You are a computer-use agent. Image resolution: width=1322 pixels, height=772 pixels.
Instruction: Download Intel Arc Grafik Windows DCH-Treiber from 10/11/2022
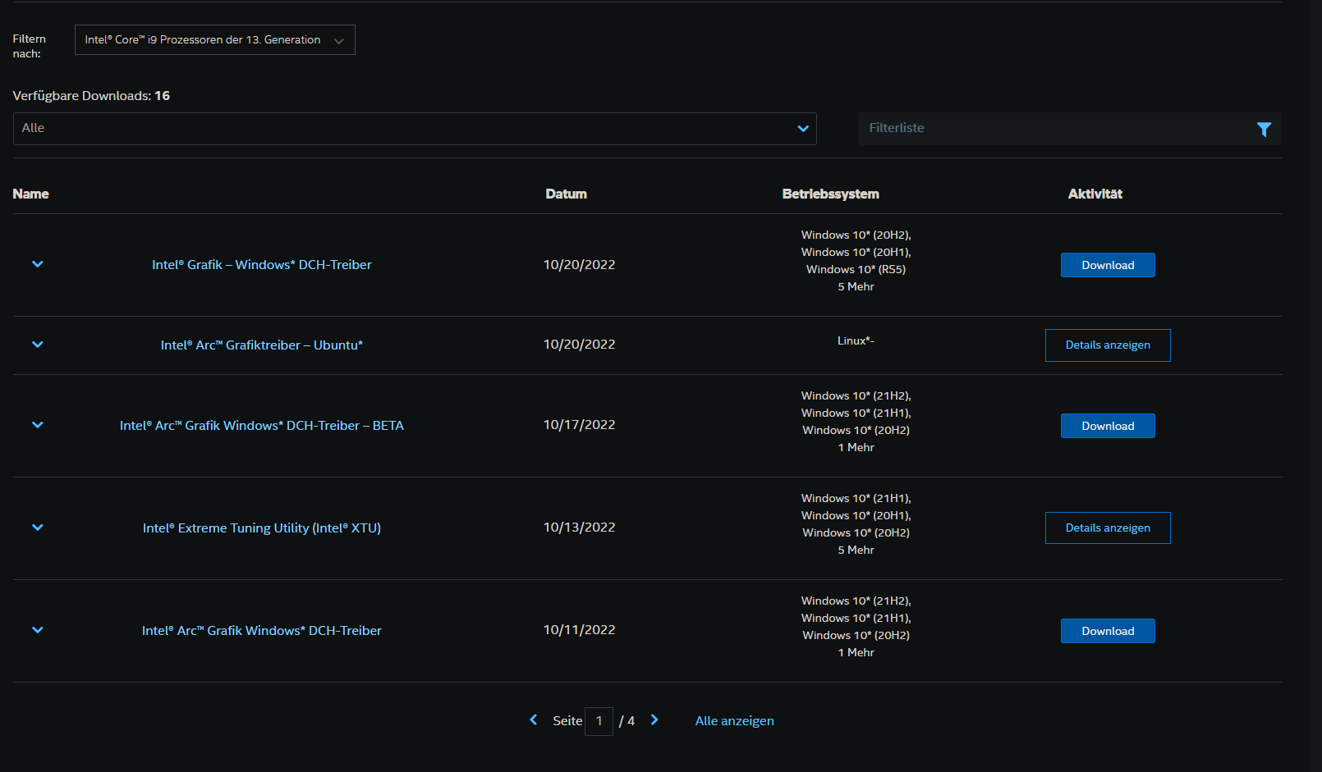pyautogui.click(x=1108, y=631)
